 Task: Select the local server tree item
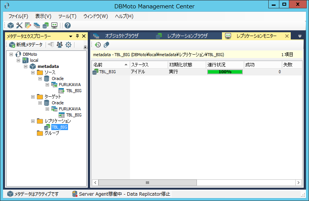click(34, 60)
